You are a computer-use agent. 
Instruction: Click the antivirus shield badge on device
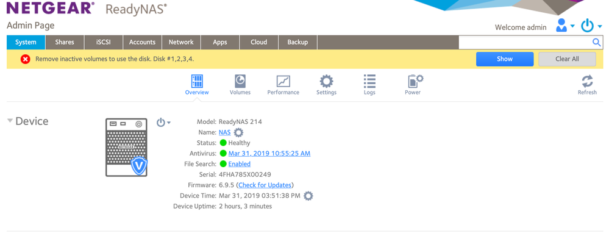click(138, 166)
